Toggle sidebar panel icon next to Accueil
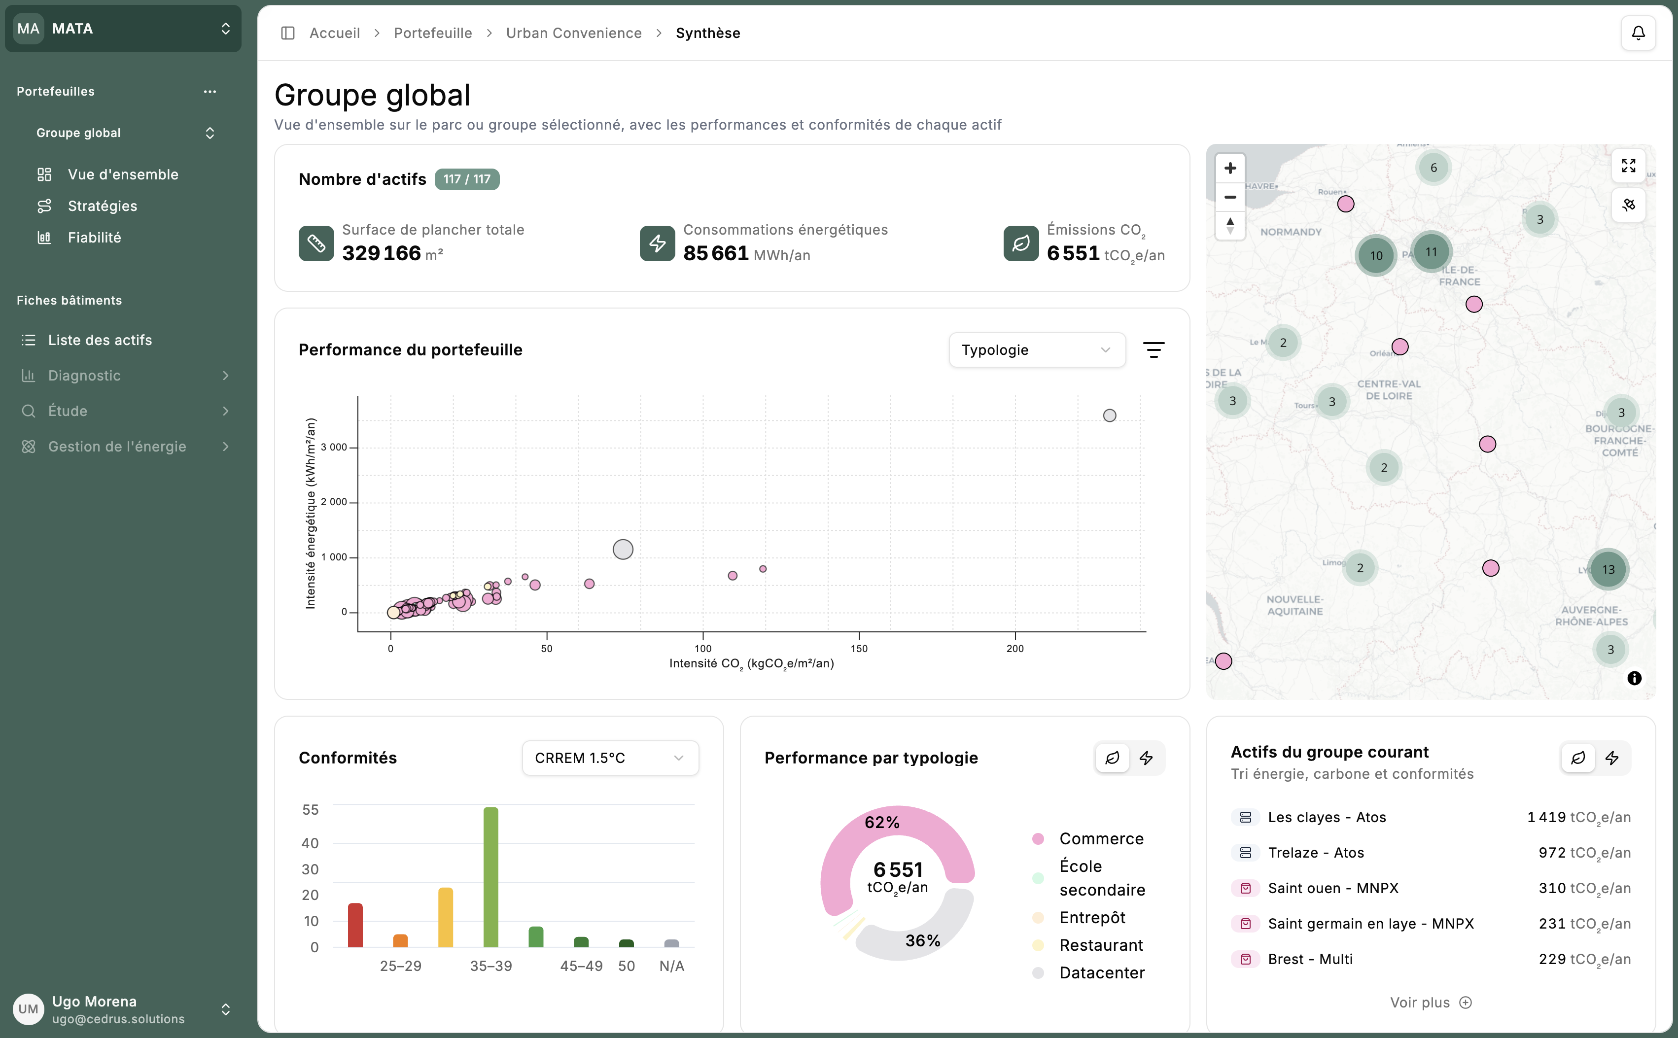 (288, 33)
